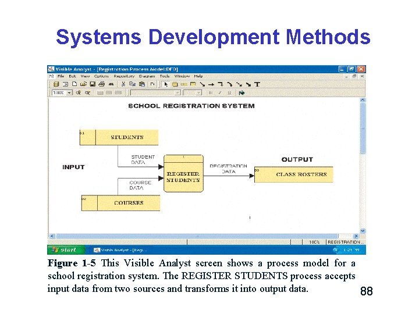419x314 pixels.
Task: Click the zoom in magnifier icon
Action: click(79, 92)
